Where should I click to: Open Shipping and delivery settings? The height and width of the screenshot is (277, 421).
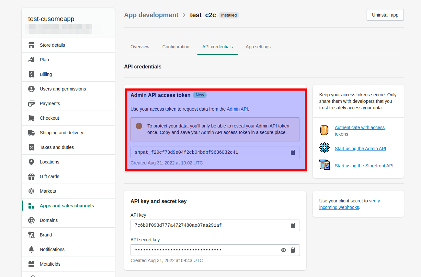(x=68, y=133)
